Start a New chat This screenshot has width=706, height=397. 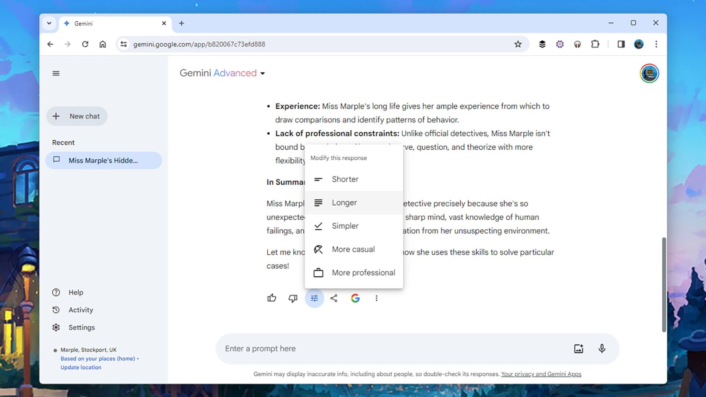[x=77, y=116]
